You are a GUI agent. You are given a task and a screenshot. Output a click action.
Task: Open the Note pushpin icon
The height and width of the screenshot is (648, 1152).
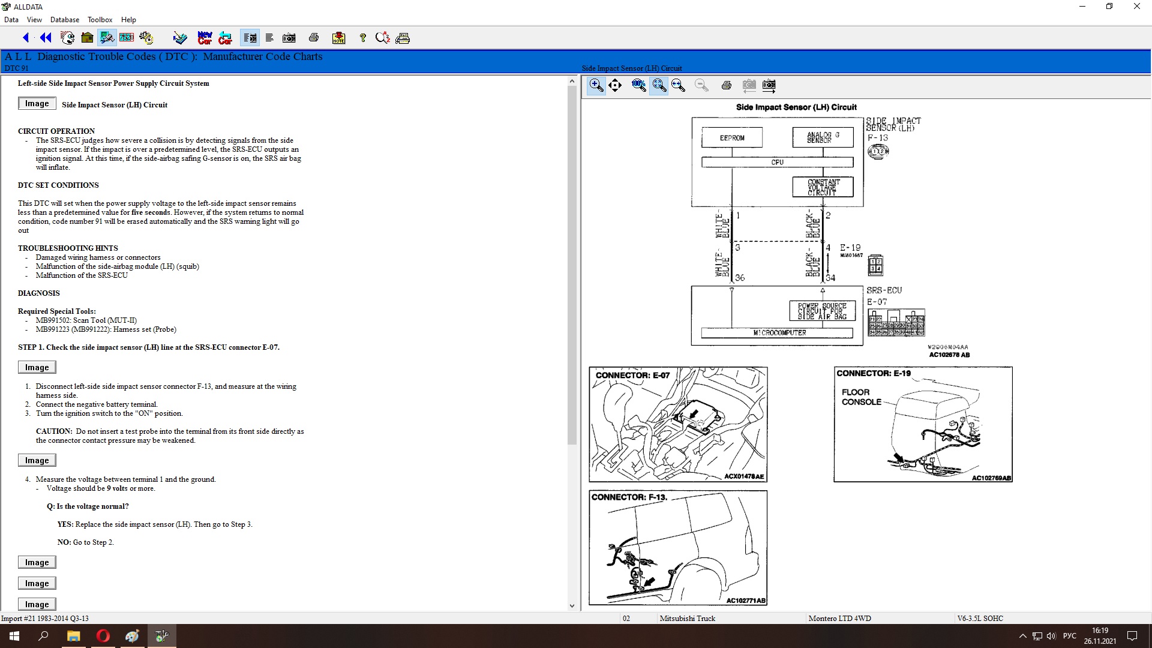coord(338,38)
